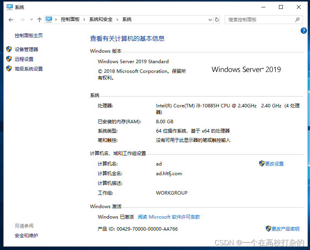
Task: Open help with the blue question icon
Action: click(304, 31)
